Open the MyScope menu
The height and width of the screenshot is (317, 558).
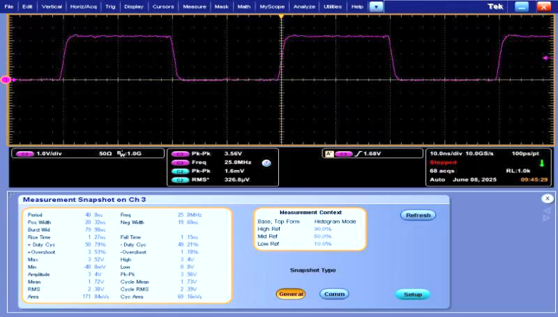[272, 6]
